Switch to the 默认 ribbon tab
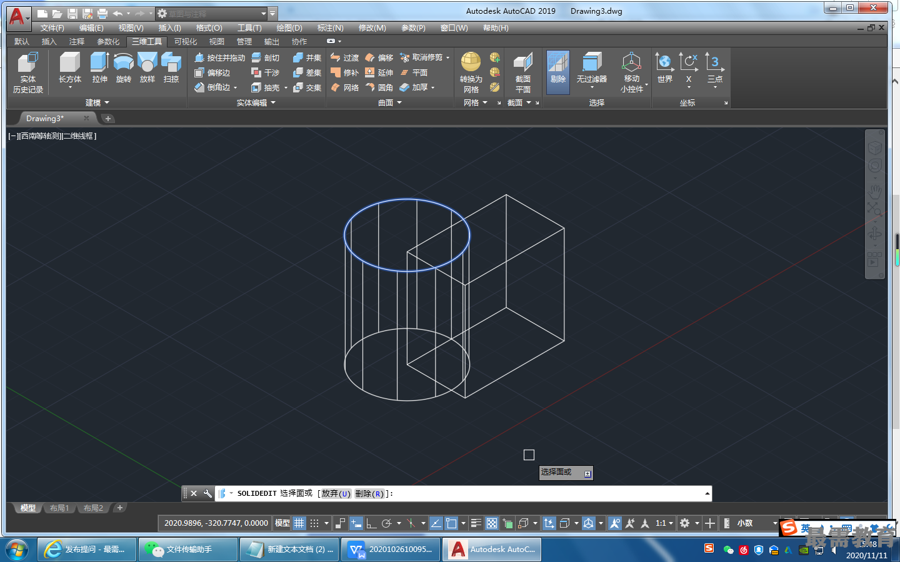 [22, 42]
